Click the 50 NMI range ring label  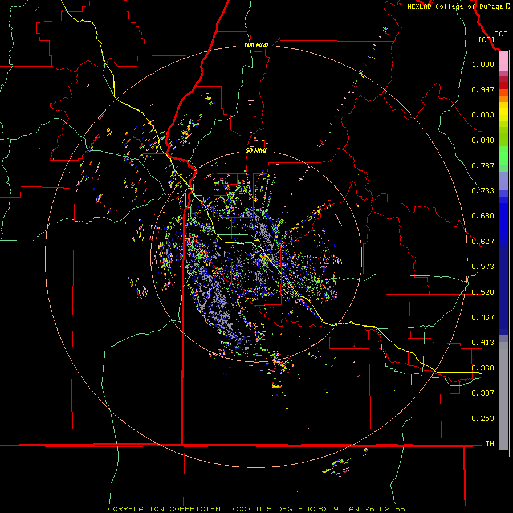coord(256,150)
